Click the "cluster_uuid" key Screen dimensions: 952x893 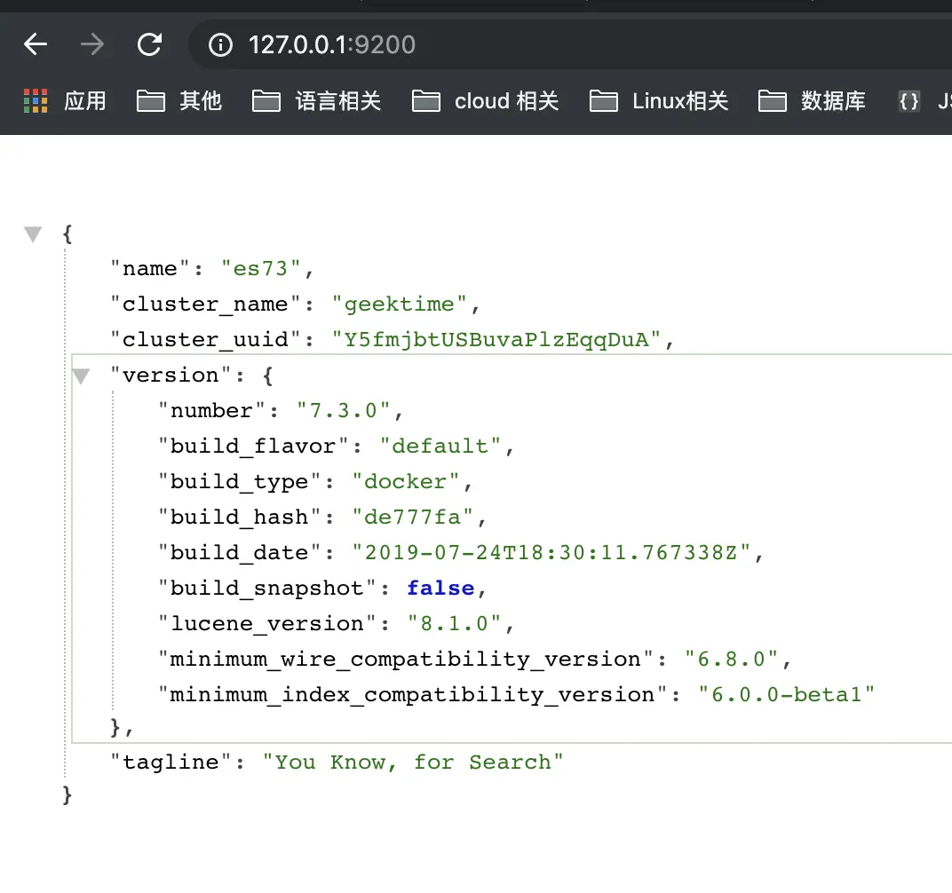205,339
